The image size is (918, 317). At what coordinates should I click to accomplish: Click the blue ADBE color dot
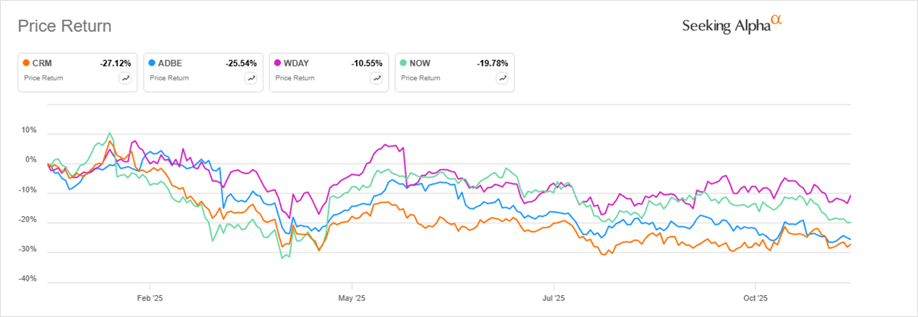[x=153, y=64]
